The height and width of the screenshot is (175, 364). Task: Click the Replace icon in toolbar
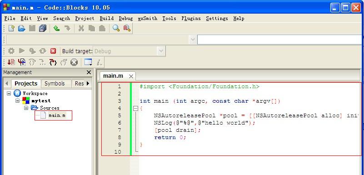coord(127,28)
